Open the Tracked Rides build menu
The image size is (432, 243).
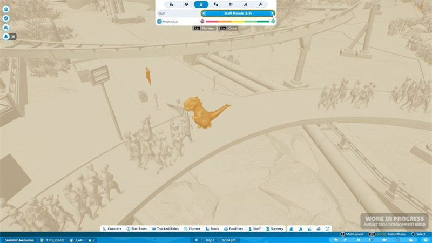coord(165,228)
